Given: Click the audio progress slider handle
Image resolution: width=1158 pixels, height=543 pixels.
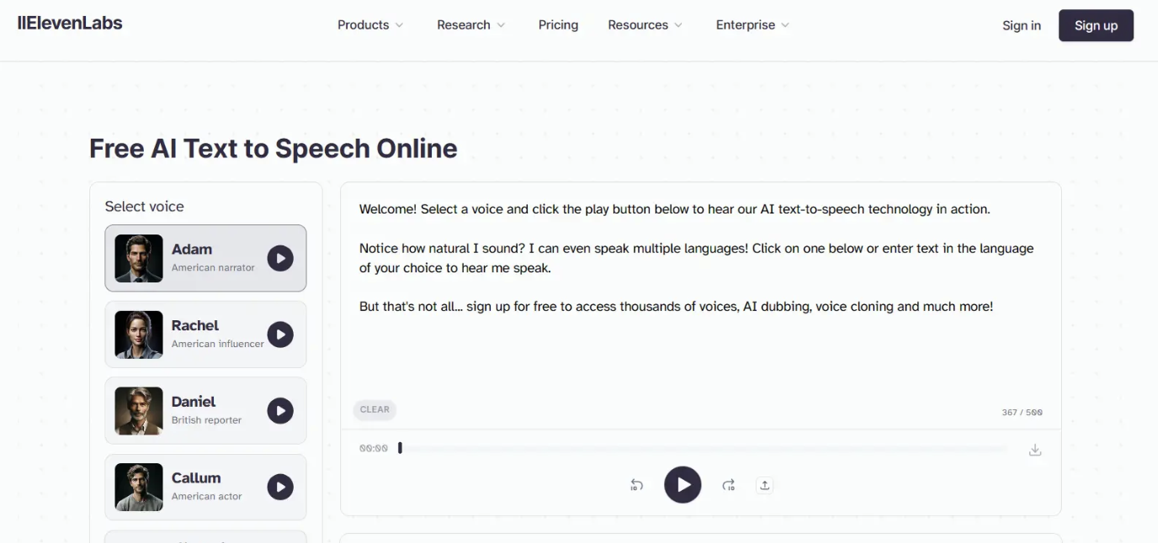Looking at the screenshot, I should pos(400,448).
